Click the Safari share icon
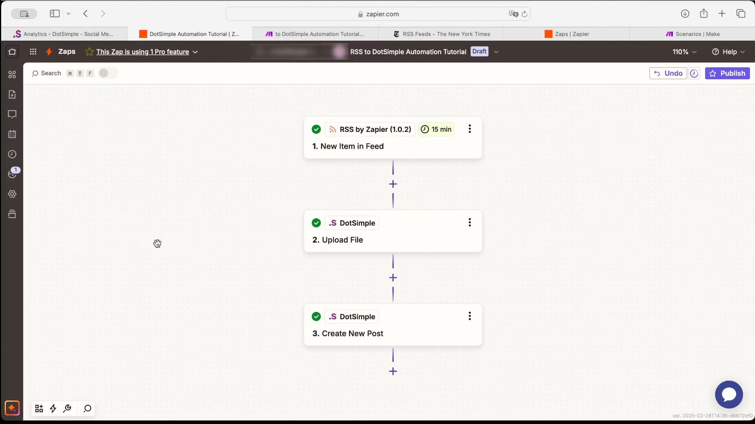The image size is (755, 424). click(704, 14)
